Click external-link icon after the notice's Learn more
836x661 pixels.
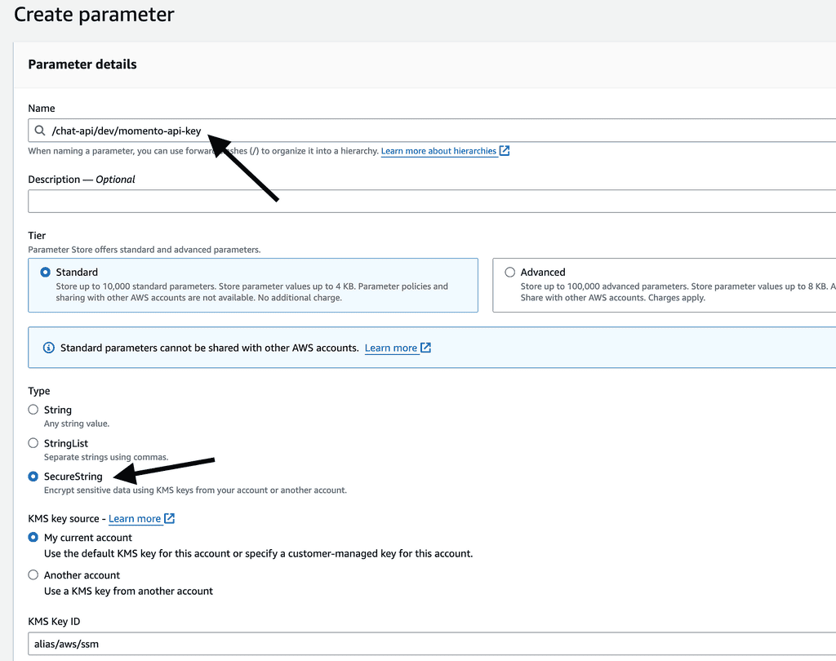tap(425, 348)
